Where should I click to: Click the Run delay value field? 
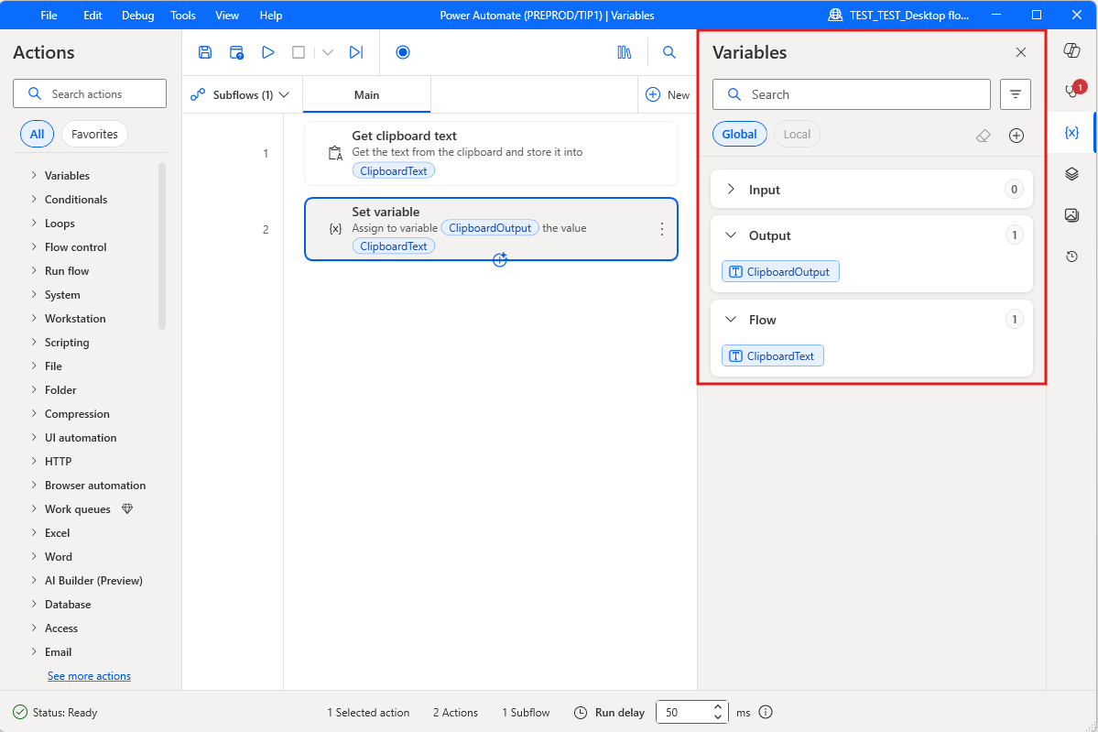(683, 713)
